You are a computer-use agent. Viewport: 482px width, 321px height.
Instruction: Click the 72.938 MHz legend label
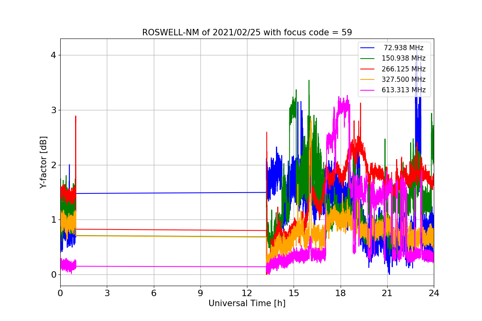[404, 48]
